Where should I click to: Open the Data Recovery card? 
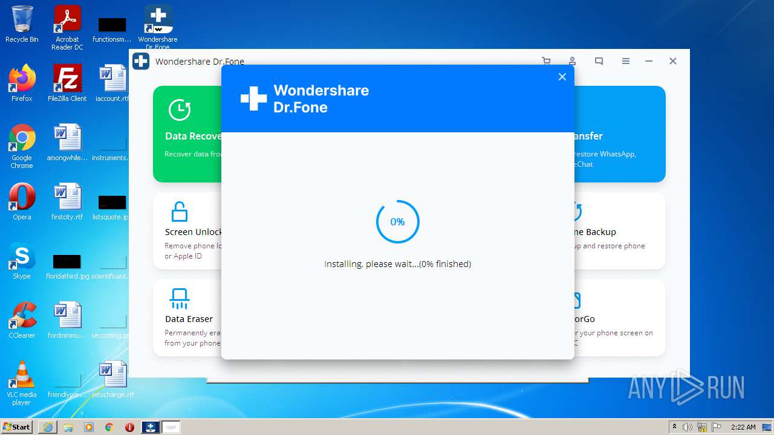pyautogui.click(x=187, y=134)
